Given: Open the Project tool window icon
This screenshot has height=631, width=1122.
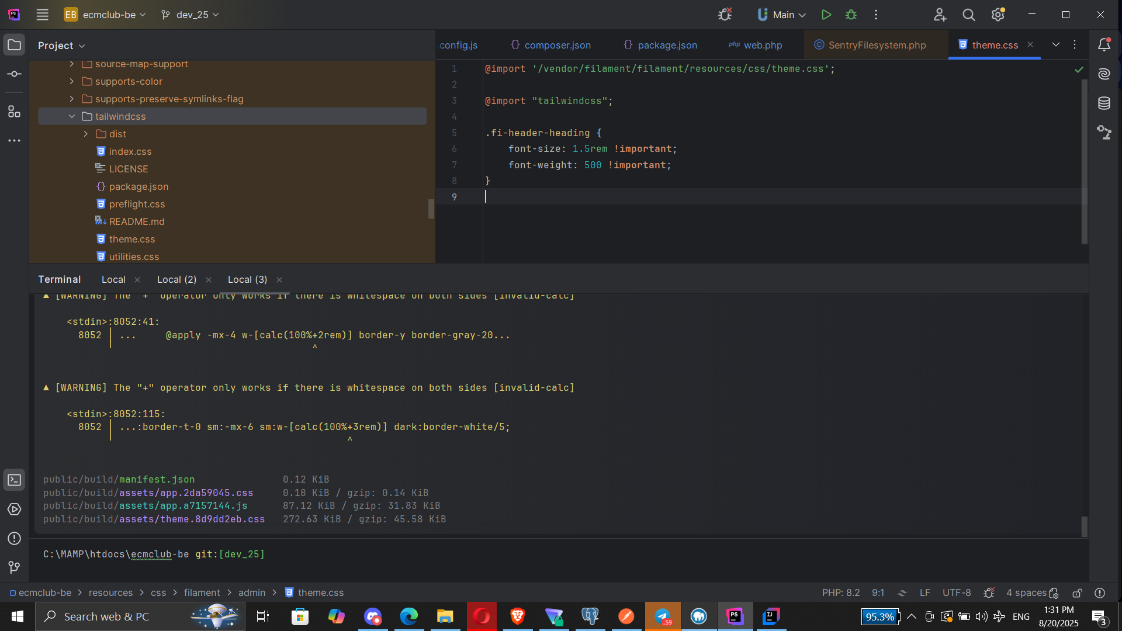Looking at the screenshot, I should [15, 45].
